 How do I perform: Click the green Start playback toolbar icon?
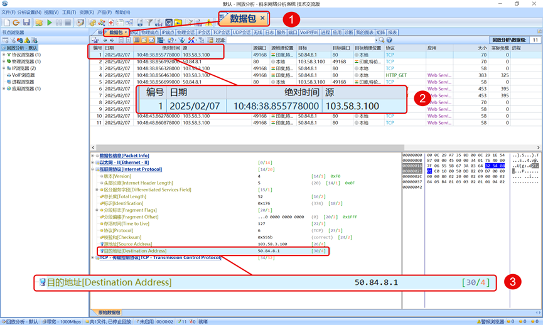tap(50, 23)
